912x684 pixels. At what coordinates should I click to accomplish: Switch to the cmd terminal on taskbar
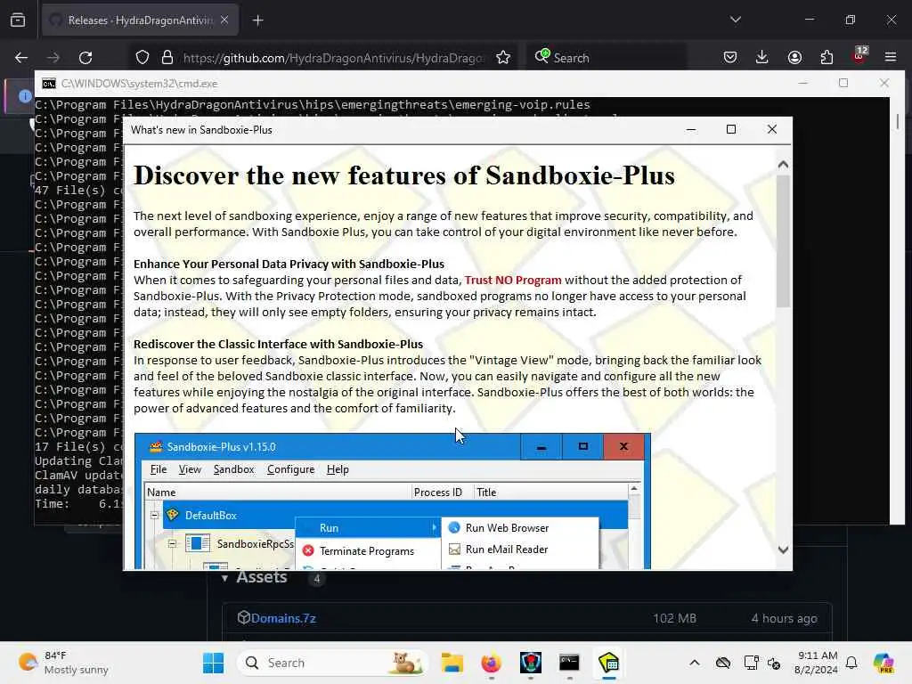click(x=569, y=663)
